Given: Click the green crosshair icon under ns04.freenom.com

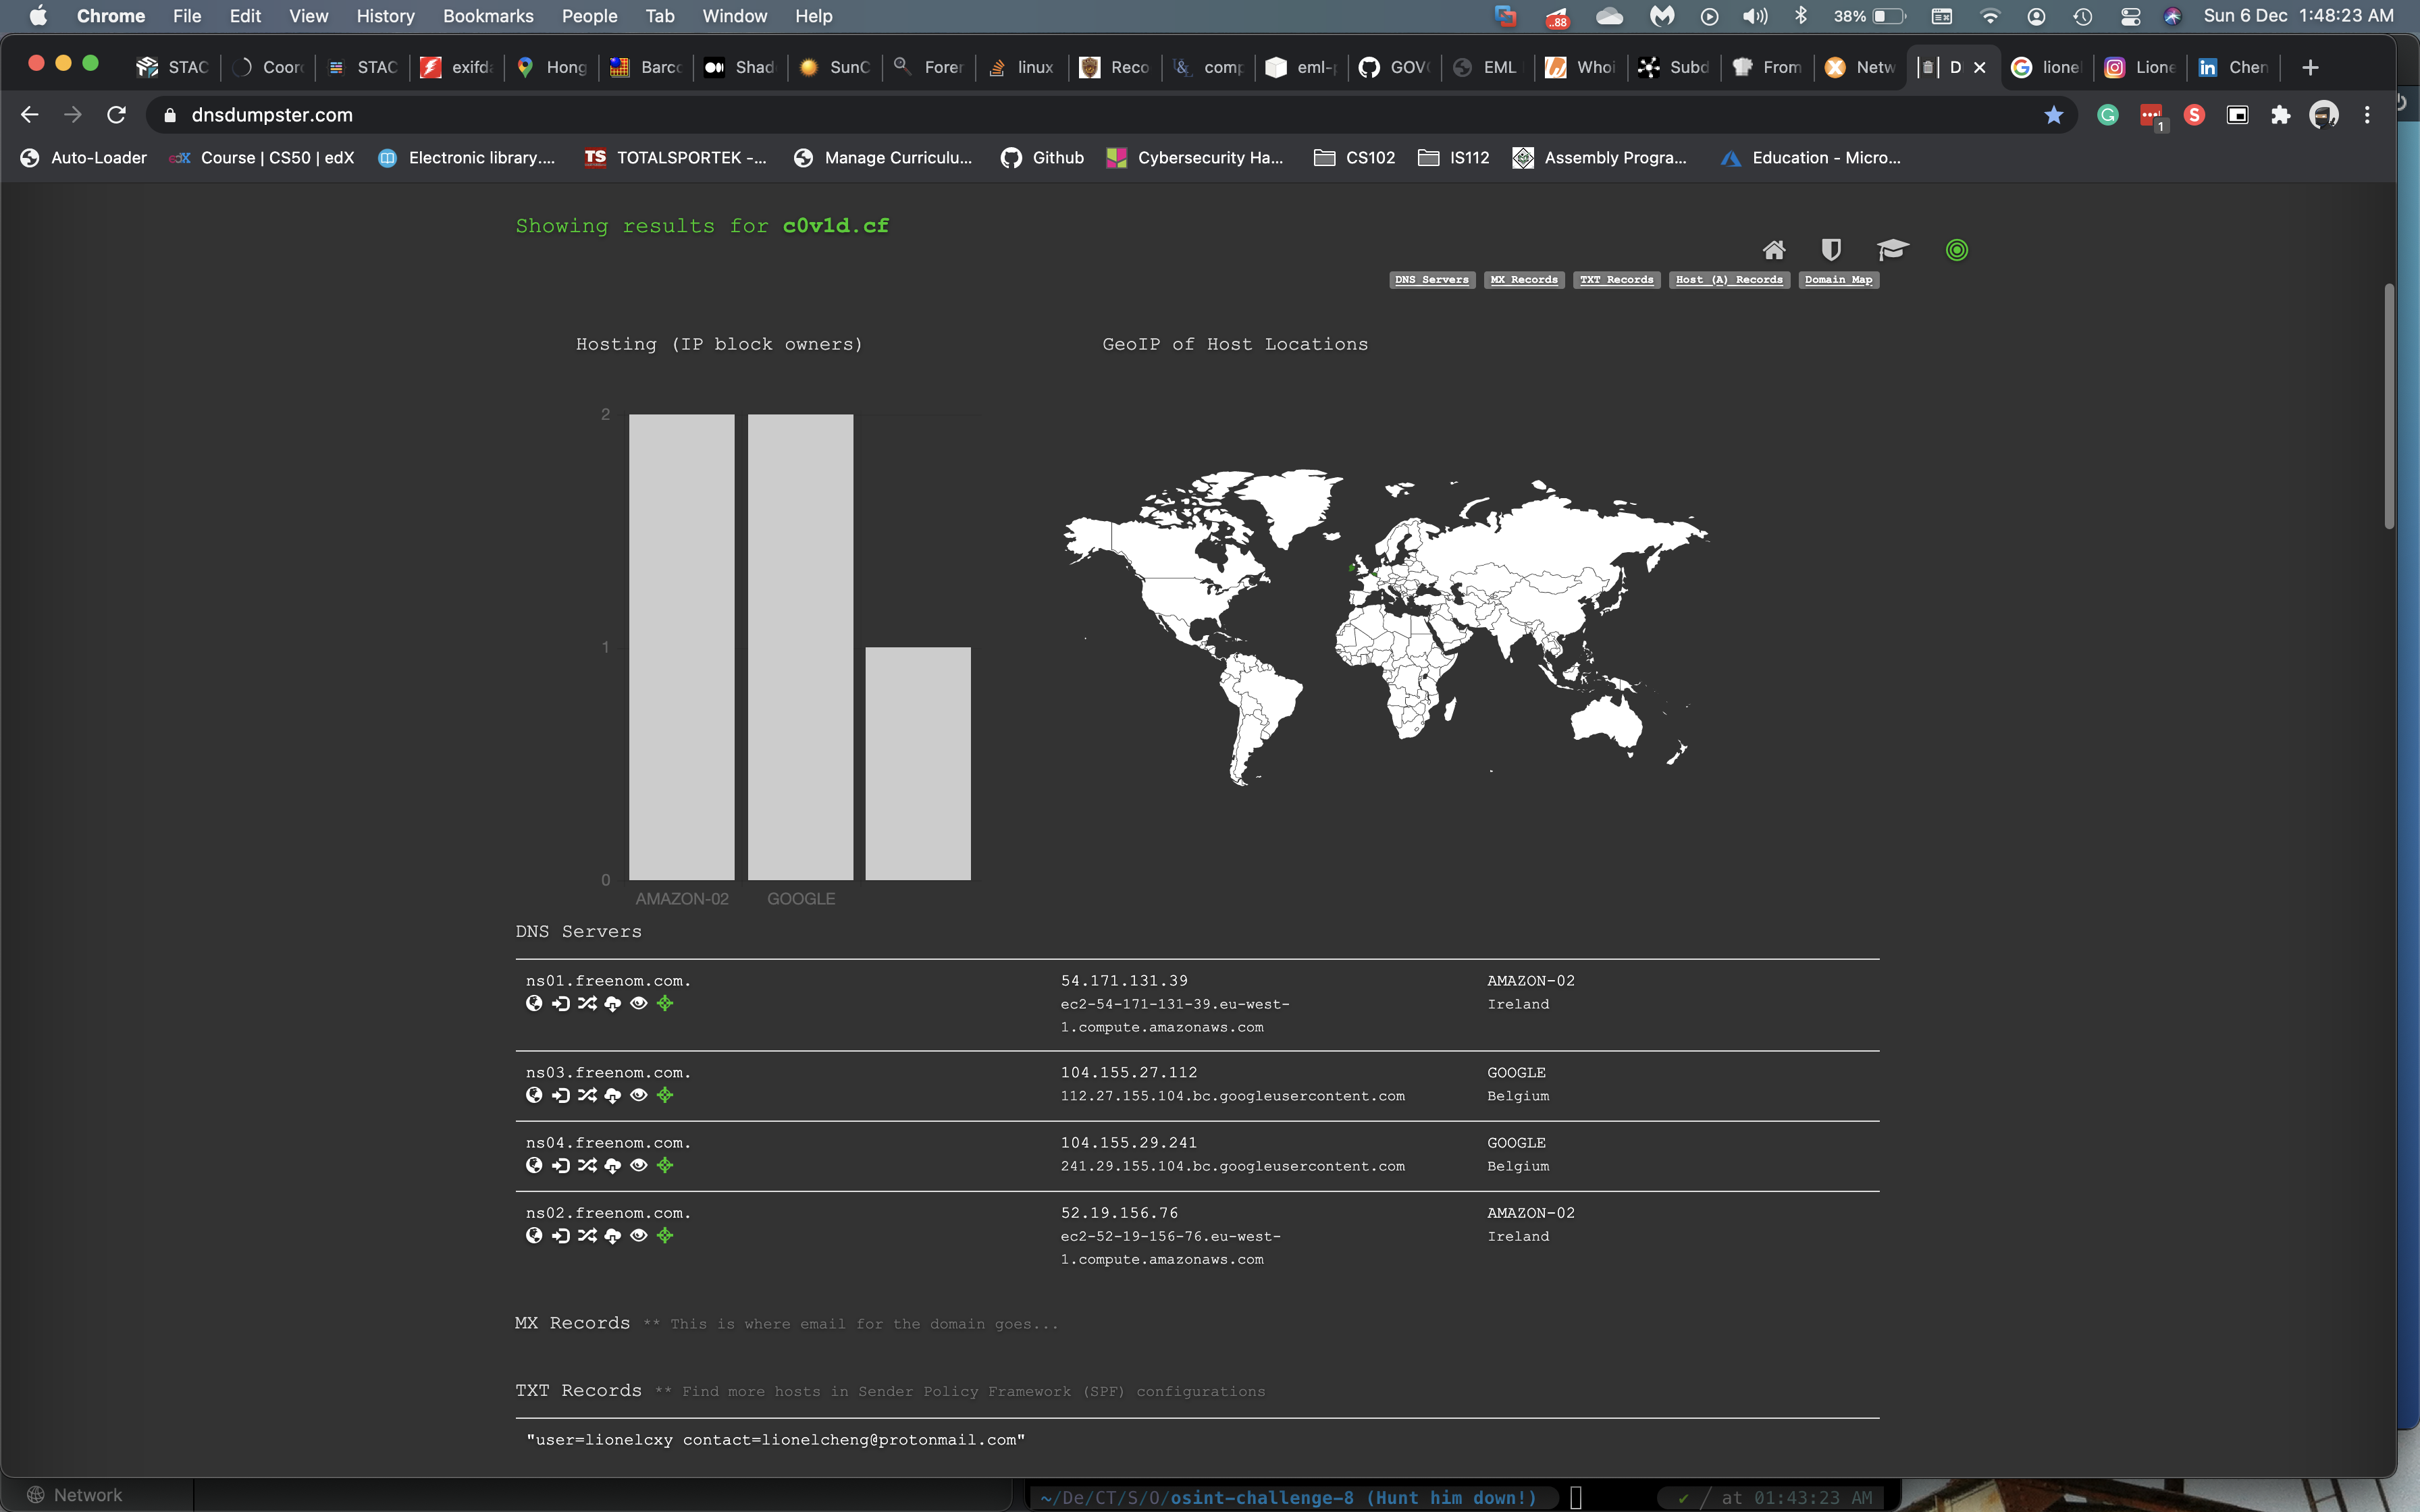Looking at the screenshot, I should 665,1165.
